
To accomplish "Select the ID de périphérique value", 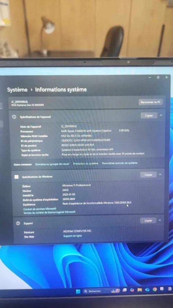I will click(86, 140).
